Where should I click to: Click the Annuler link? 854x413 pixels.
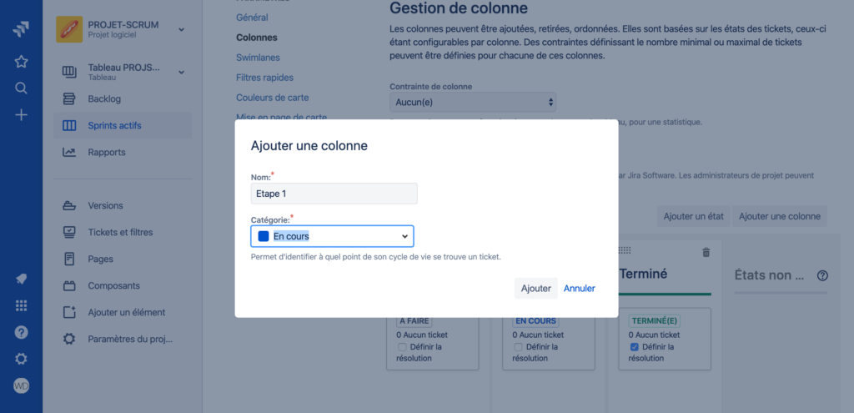(580, 288)
